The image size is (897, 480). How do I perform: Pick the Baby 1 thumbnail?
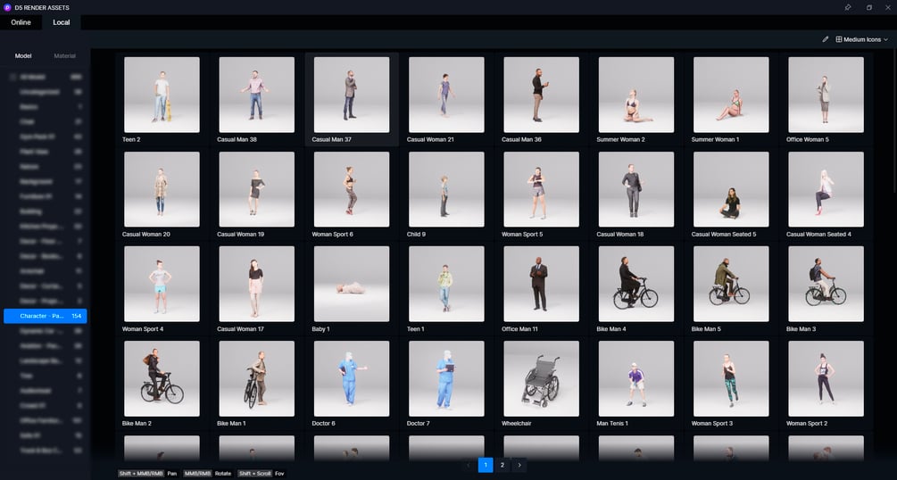(352, 285)
